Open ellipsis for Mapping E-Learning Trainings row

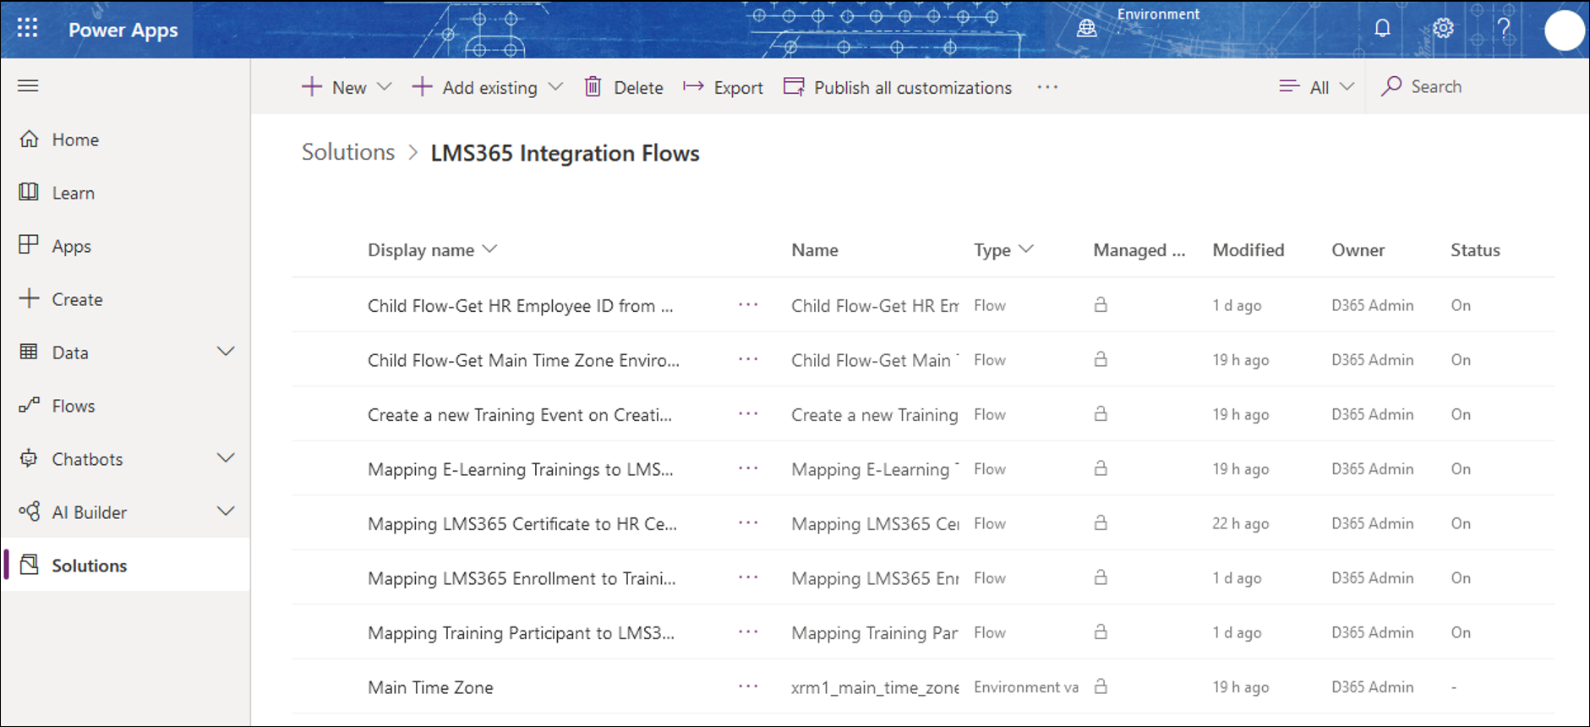point(748,468)
